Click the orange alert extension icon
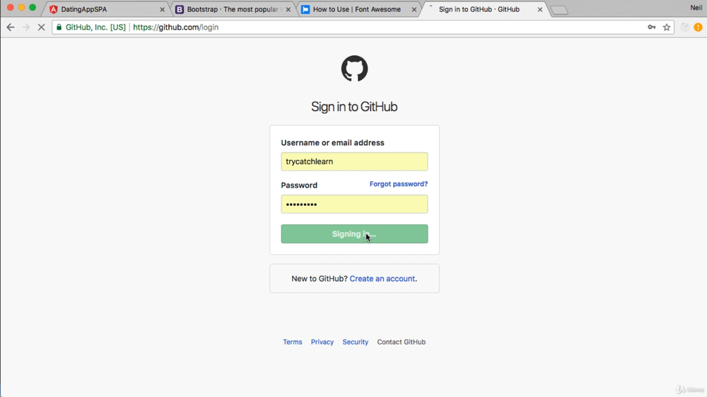 click(x=698, y=27)
